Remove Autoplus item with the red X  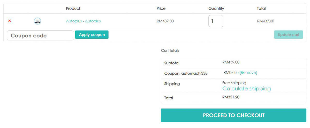[x=10, y=21]
